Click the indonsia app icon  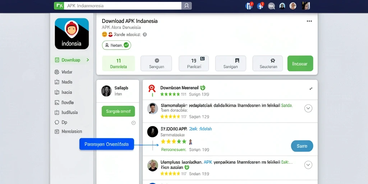pyautogui.click(x=72, y=33)
